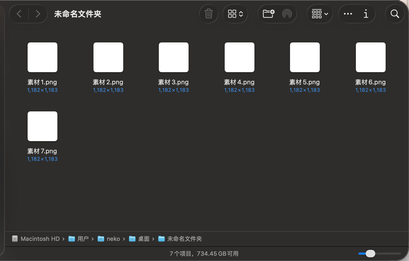
Task: Select the 素材 5.png thumbnail
Action: coord(305,57)
